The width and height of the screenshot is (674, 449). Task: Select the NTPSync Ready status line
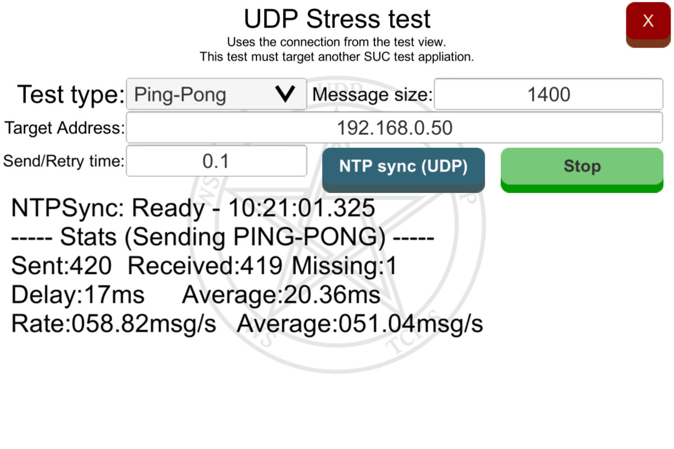pos(193,208)
